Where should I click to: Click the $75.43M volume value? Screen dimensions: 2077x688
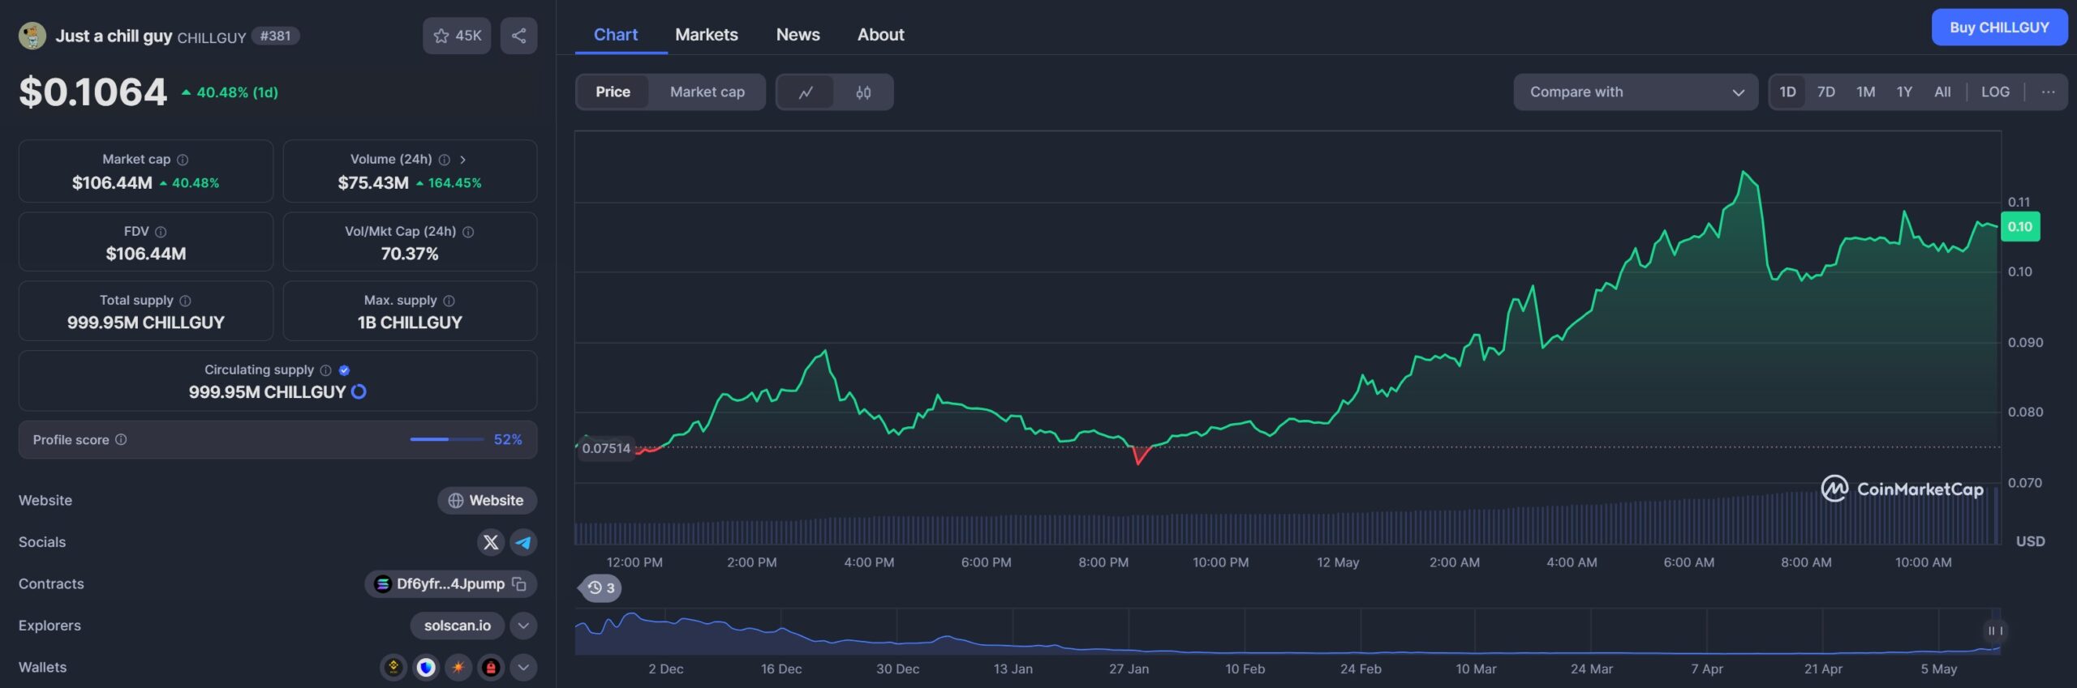coord(373,182)
